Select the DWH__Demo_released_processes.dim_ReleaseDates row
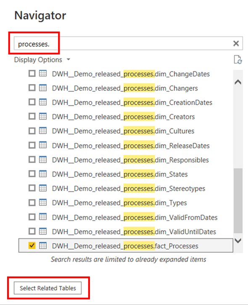The height and width of the screenshot is (305, 248). 126,146
